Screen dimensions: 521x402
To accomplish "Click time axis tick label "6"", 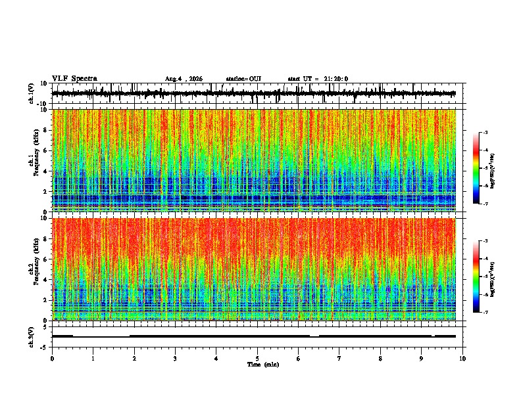I will 299,359.
